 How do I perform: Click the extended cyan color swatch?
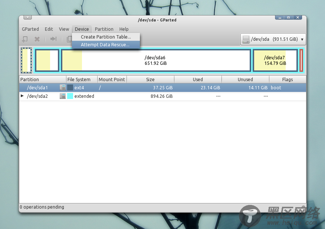click(70, 96)
